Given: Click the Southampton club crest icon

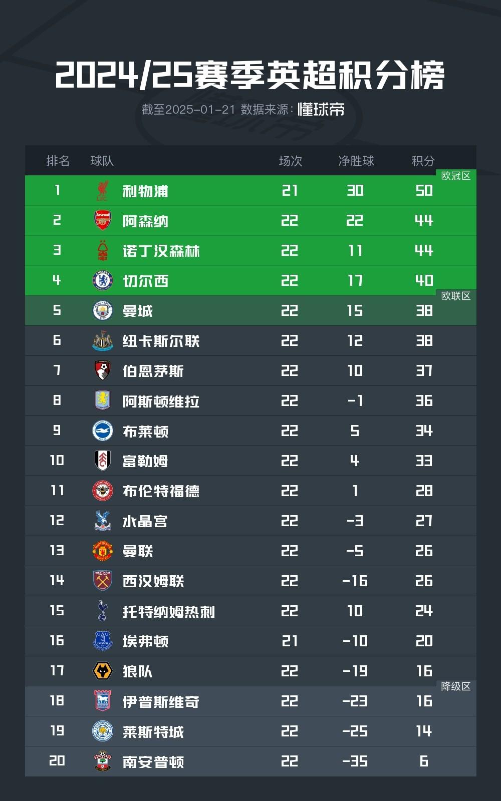Looking at the screenshot, I should click(x=102, y=761).
